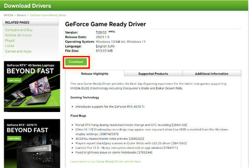Open the CUDA related page
The height and width of the screenshot is (168, 249).
10,46
